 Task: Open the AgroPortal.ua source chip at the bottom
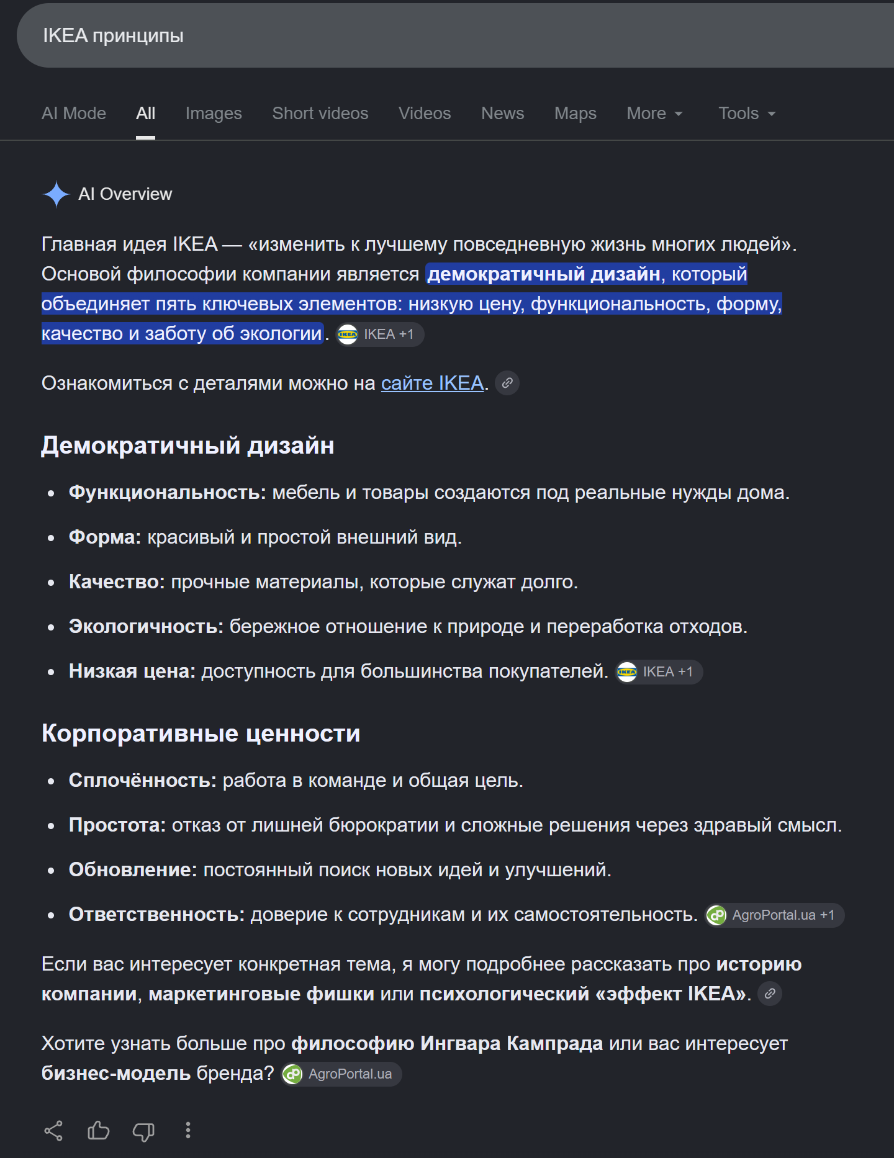341,1074
